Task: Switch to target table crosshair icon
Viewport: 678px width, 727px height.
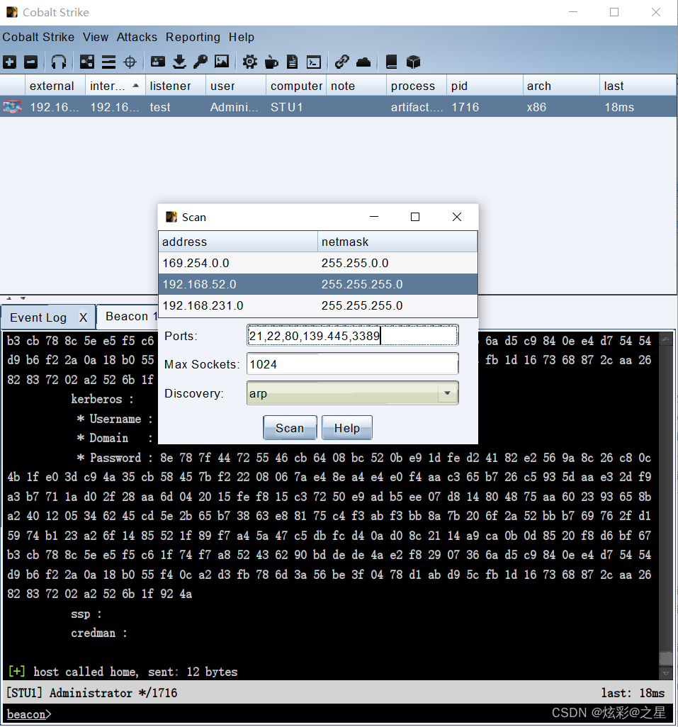Action: point(130,62)
